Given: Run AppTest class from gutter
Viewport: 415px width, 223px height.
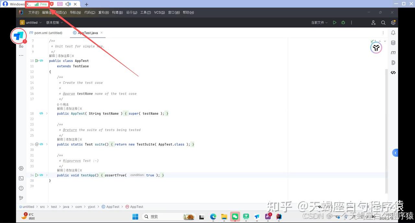Looking at the screenshot, I should tap(37, 61).
